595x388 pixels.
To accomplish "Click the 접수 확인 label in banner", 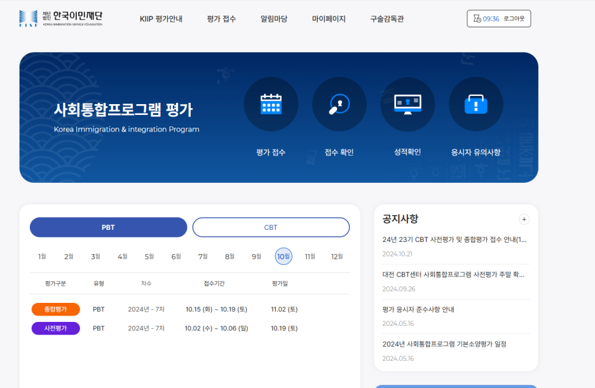I will click(x=339, y=152).
